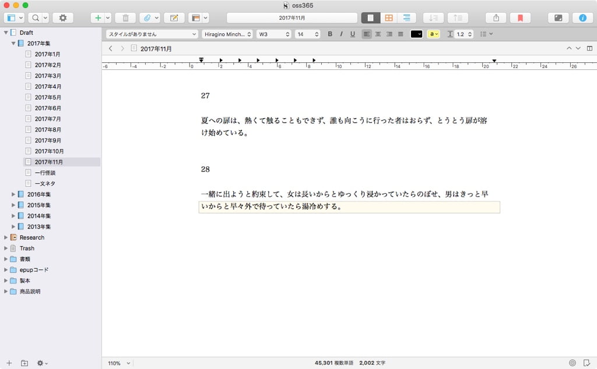Open the Hiragino Mincho font dropdown
Image resolution: width=597 pixels, height=369 pixels.
coord(227,34)
